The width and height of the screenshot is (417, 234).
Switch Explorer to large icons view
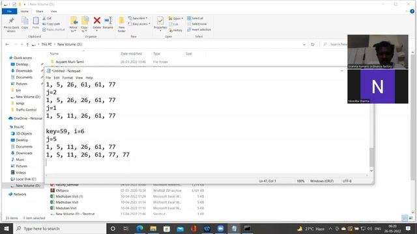[x=411, y=218]
